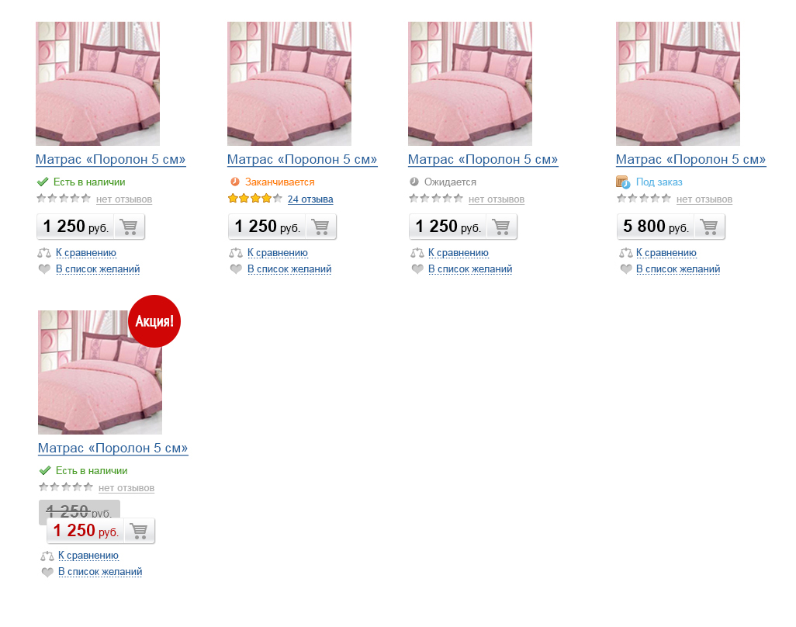This screenshot has height=627, width=796.
Task: Open the product image of the "Заканчивается" mattress
Action: click(x=289, y=84)
